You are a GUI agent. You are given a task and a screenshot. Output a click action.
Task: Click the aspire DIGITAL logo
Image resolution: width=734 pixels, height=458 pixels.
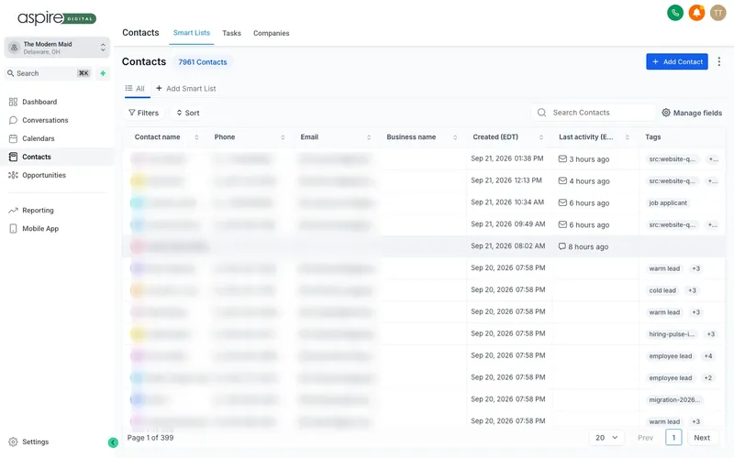tap(57, 18)
